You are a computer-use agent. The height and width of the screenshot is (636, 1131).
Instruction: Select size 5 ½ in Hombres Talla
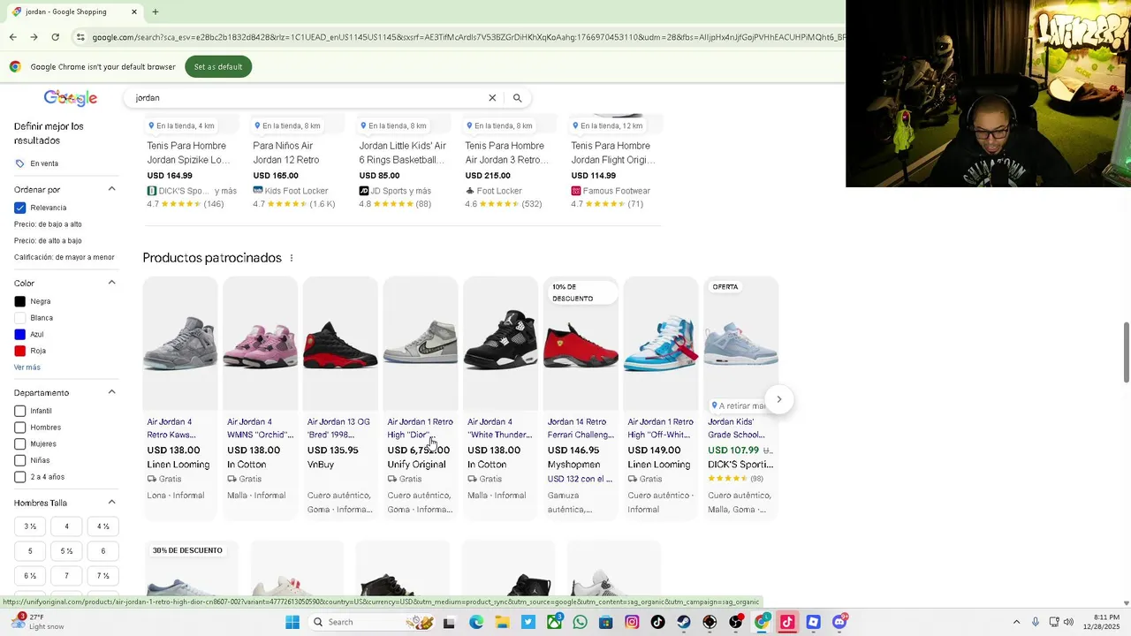66,551
